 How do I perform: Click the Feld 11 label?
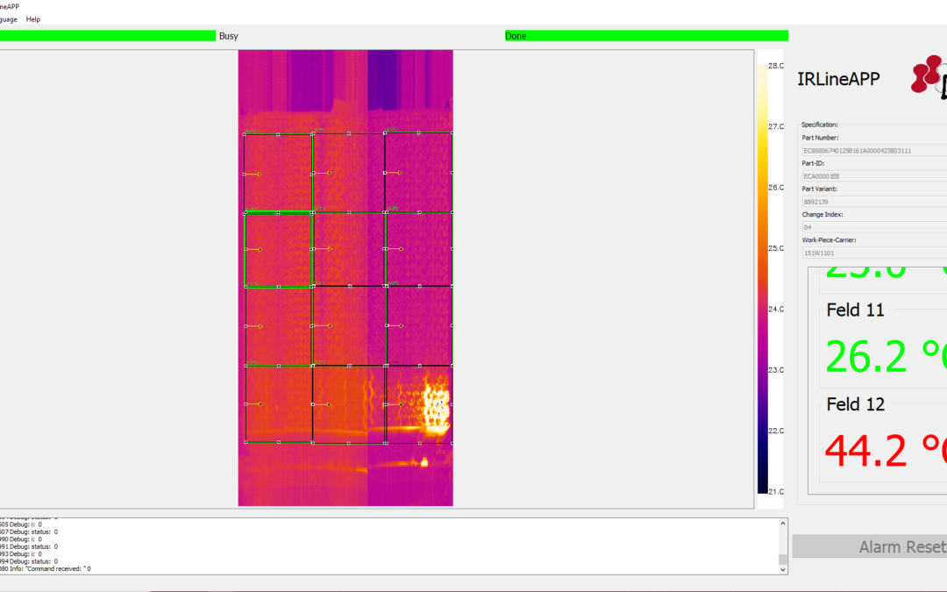click(855, 310)
